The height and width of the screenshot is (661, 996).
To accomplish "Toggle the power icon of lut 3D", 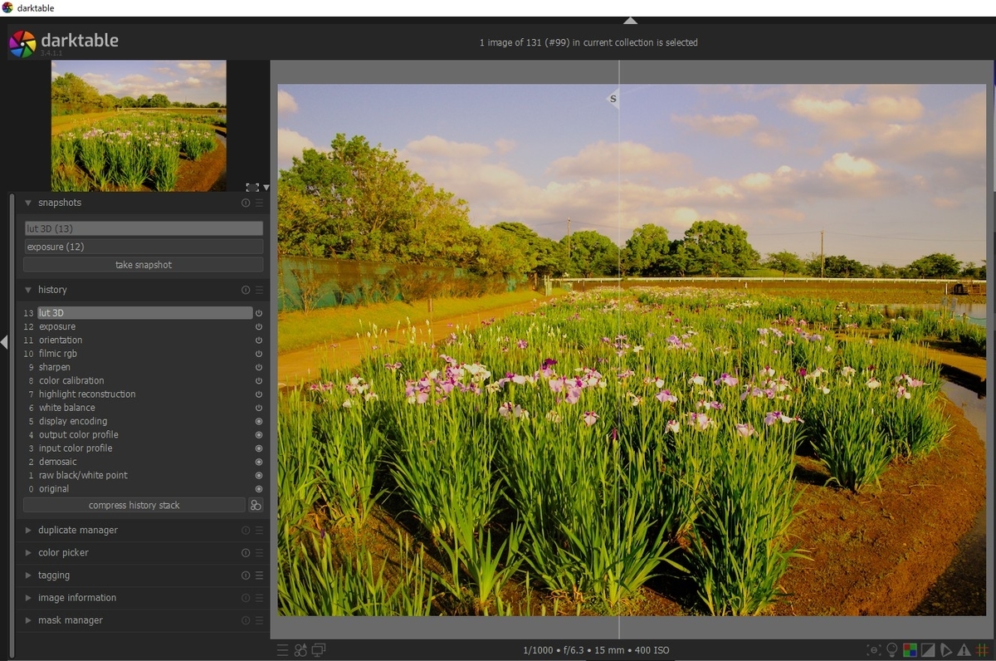I will [258, 313].
